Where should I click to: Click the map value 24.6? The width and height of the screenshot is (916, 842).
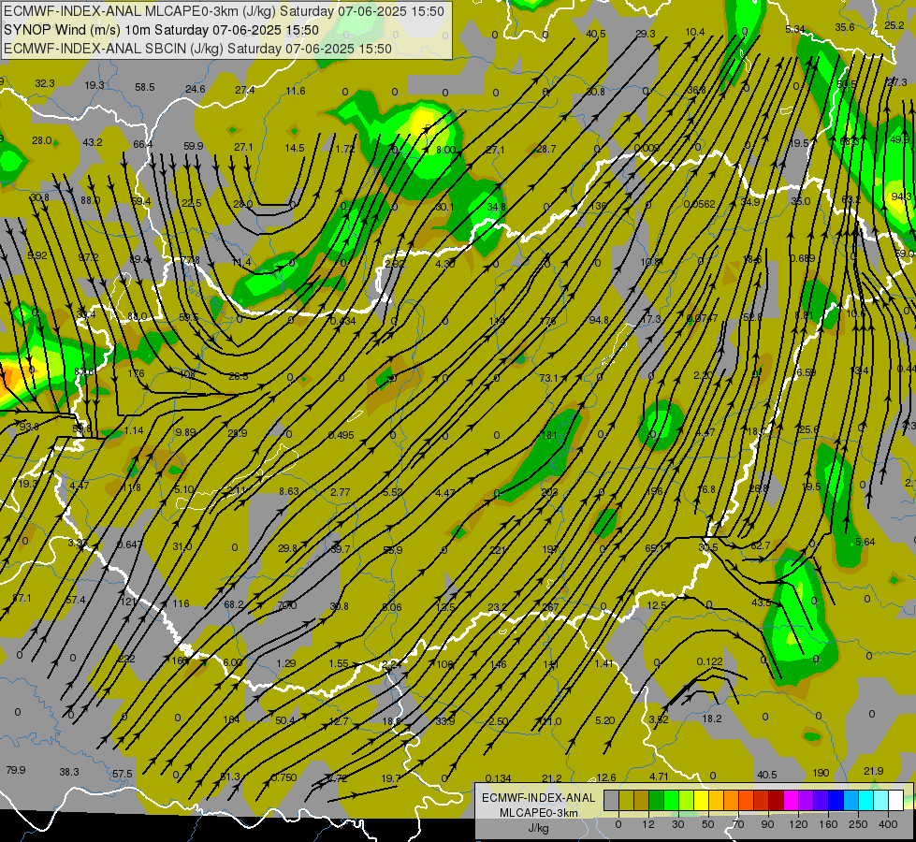(196, 89)
